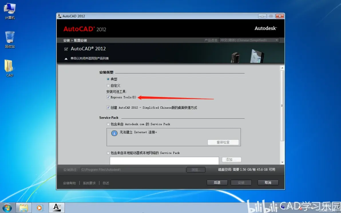Open the 系统要求 link
The image size is (341, 213).
tap(89, 183)
